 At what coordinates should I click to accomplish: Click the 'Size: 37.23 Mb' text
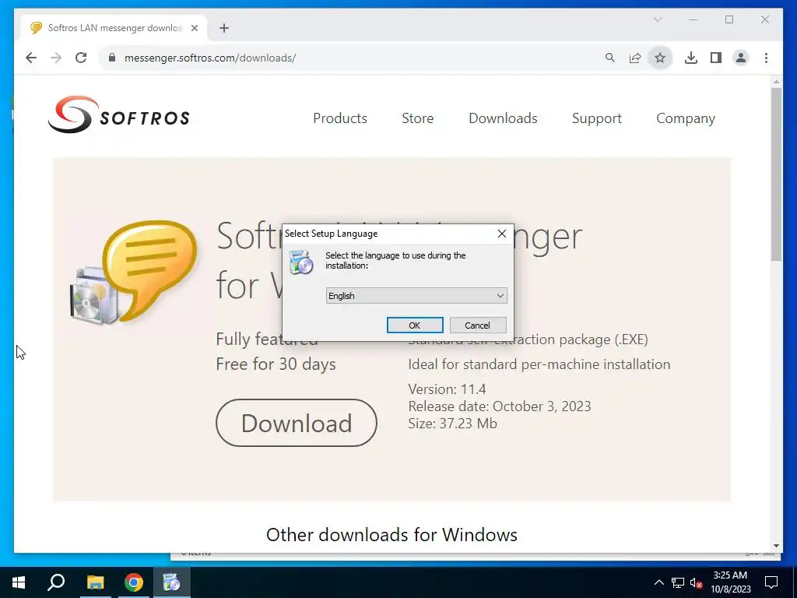[x=452, y=423]
